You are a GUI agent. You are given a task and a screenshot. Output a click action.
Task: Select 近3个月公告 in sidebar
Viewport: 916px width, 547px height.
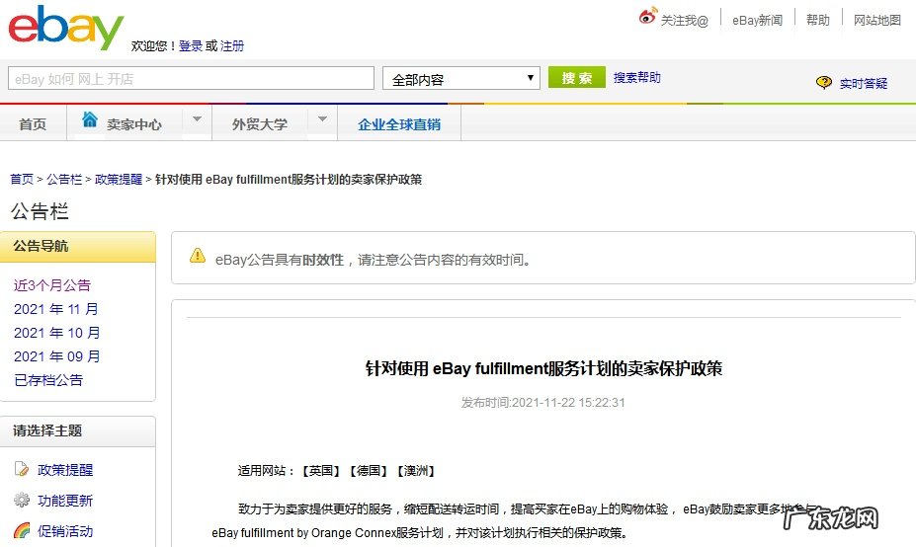[x=52, y=285]
